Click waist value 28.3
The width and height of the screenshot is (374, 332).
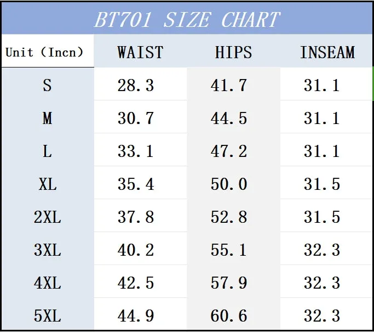coord(136,85)
